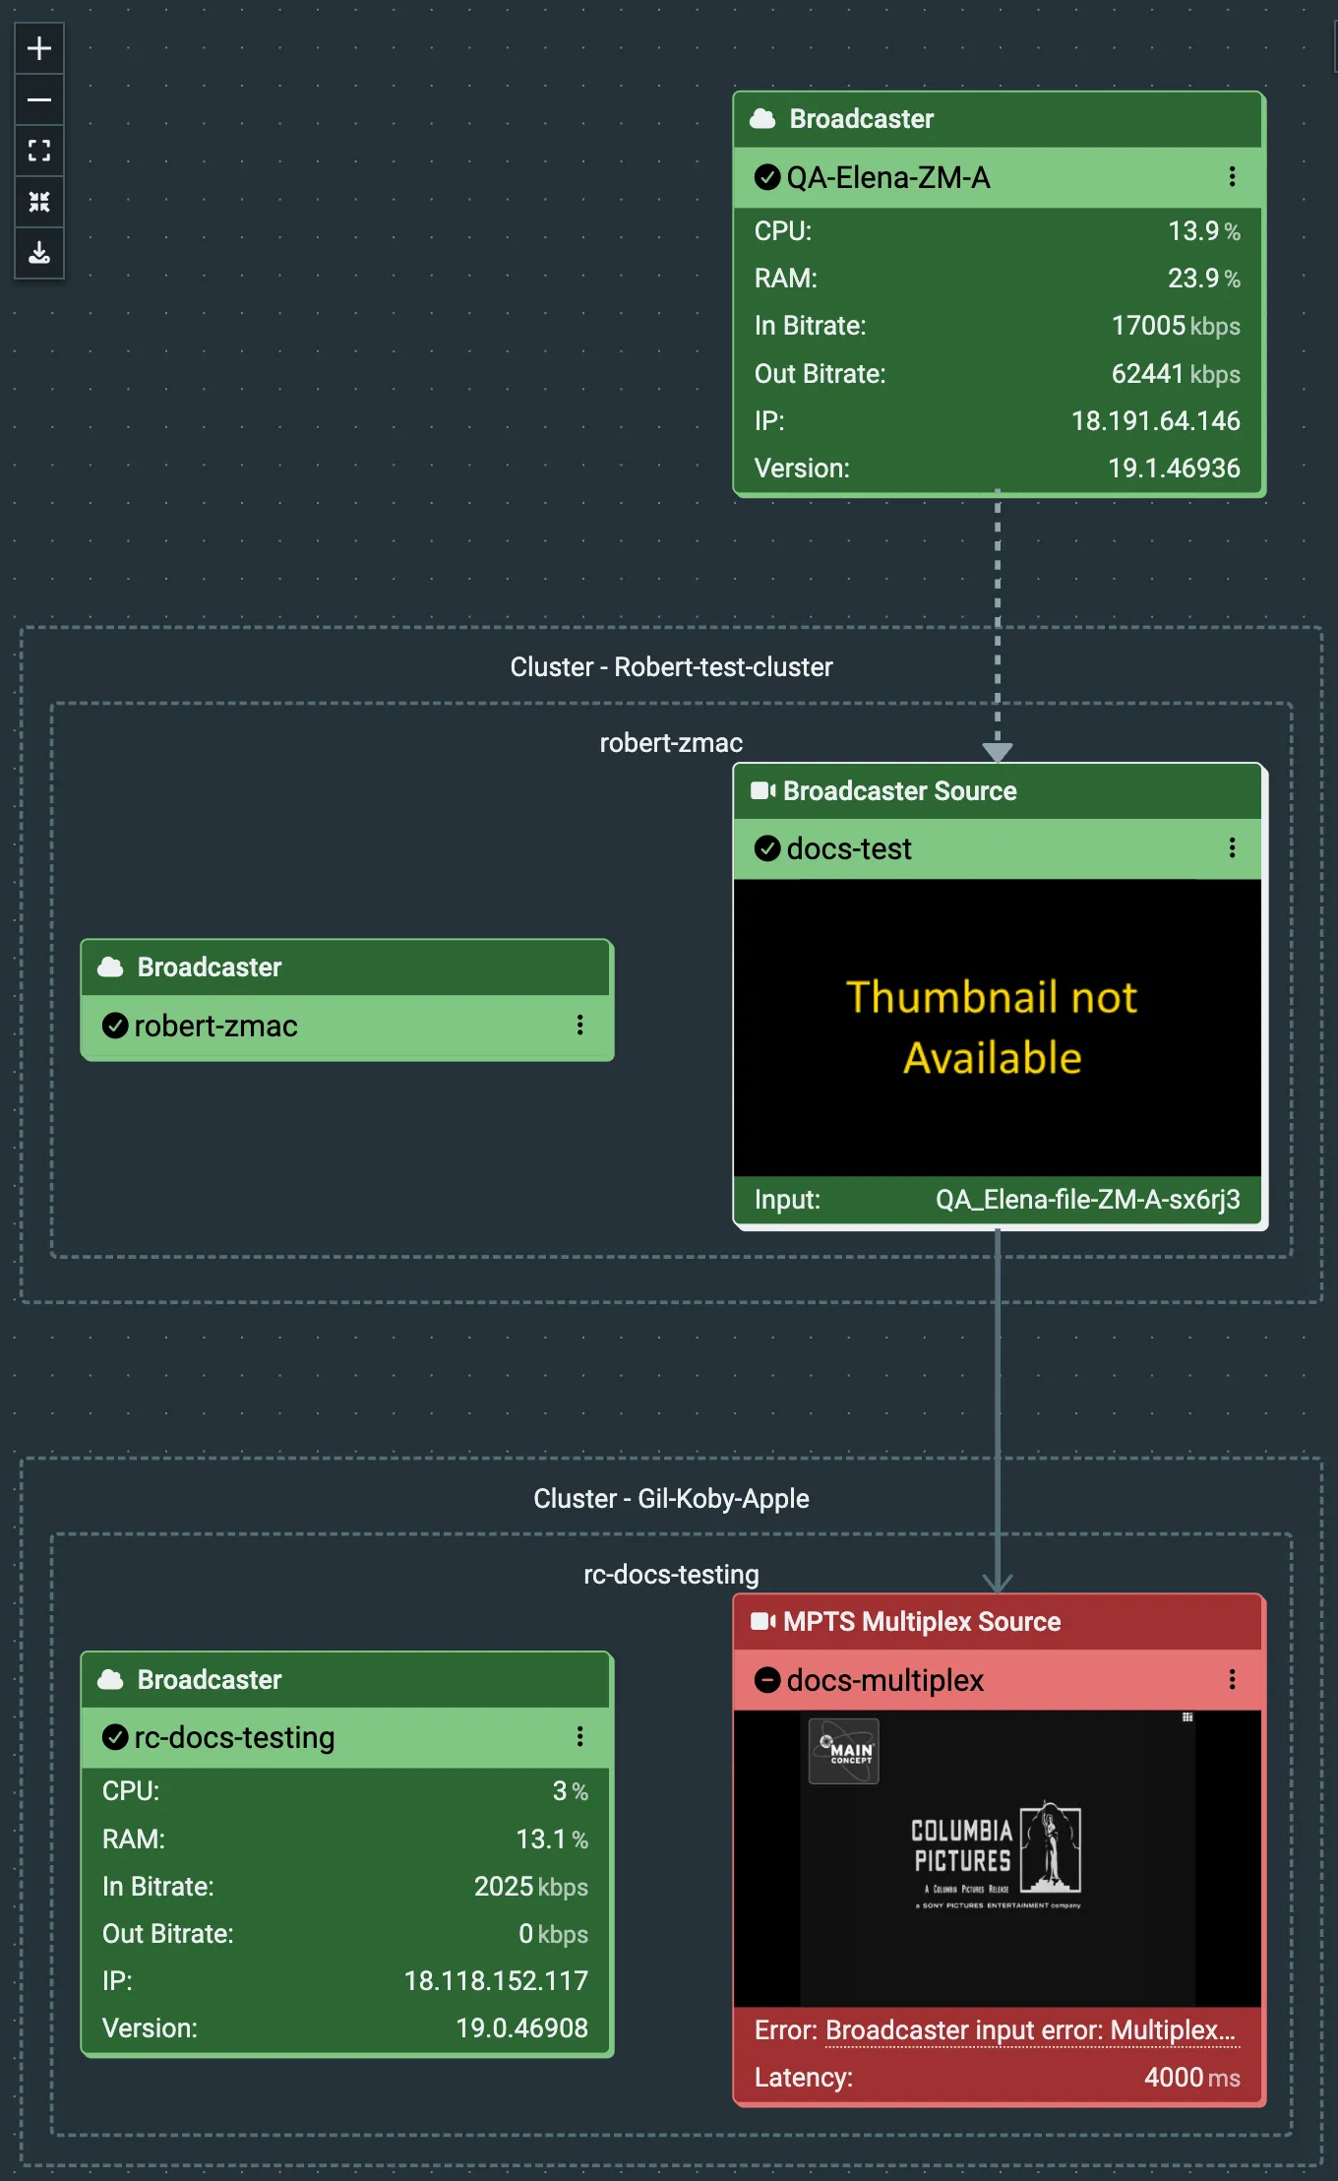This screenshot has width=1338, height=2181.
Task: Click the collapse arrows icon in the toolbar
Action: coord(39,202)
